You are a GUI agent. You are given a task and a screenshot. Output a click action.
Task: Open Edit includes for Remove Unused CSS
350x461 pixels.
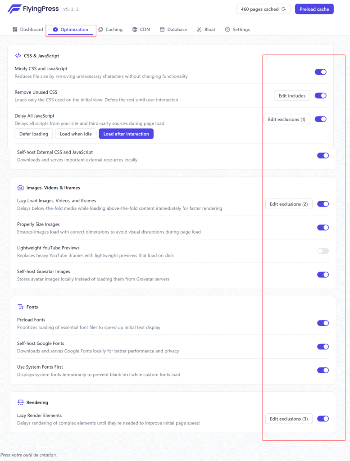[x=292, y=95]
